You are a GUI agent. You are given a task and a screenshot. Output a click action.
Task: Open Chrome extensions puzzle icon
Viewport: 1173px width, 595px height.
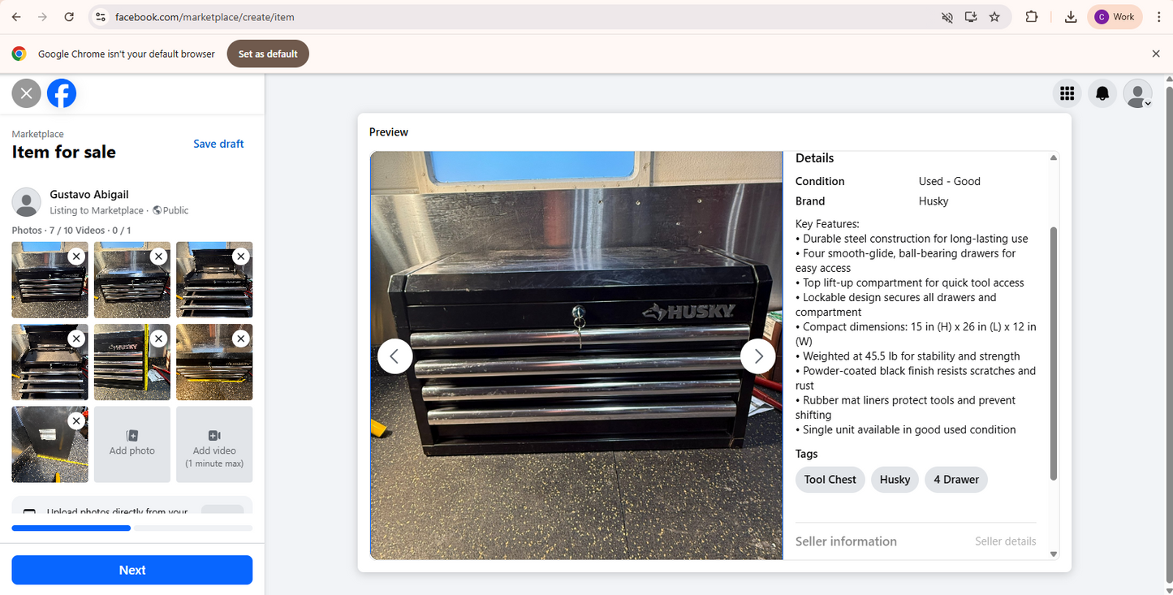[1032, 17]
